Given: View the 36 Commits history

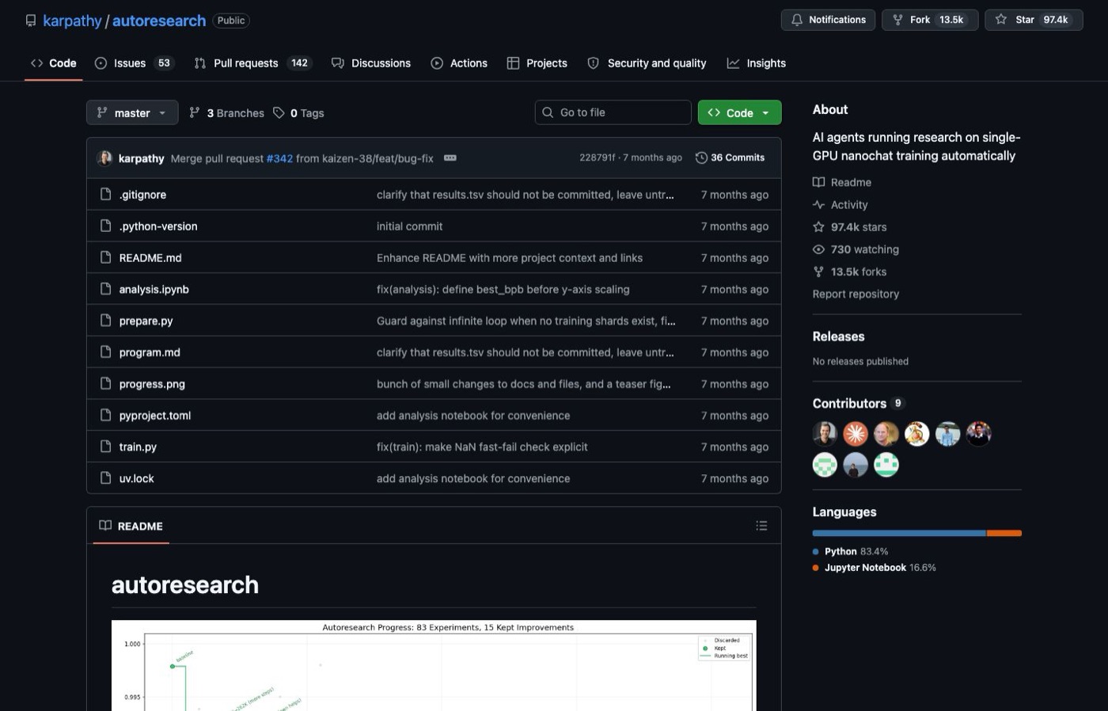Looking at the screenshot, I should pos(730,158).
